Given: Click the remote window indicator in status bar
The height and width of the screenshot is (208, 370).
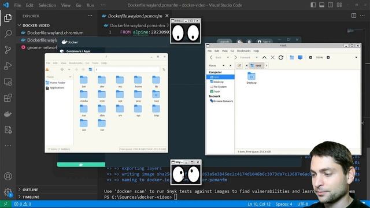Looking at the screenshot, I should click(5, 204).
